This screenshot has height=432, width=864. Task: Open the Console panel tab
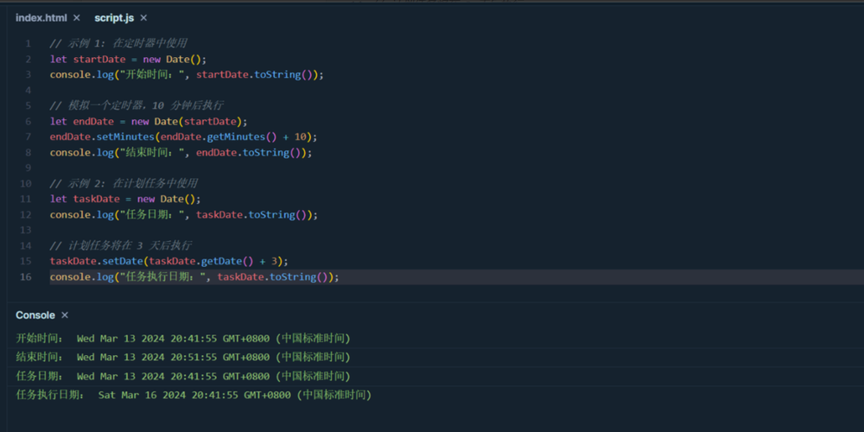(35, 315)
